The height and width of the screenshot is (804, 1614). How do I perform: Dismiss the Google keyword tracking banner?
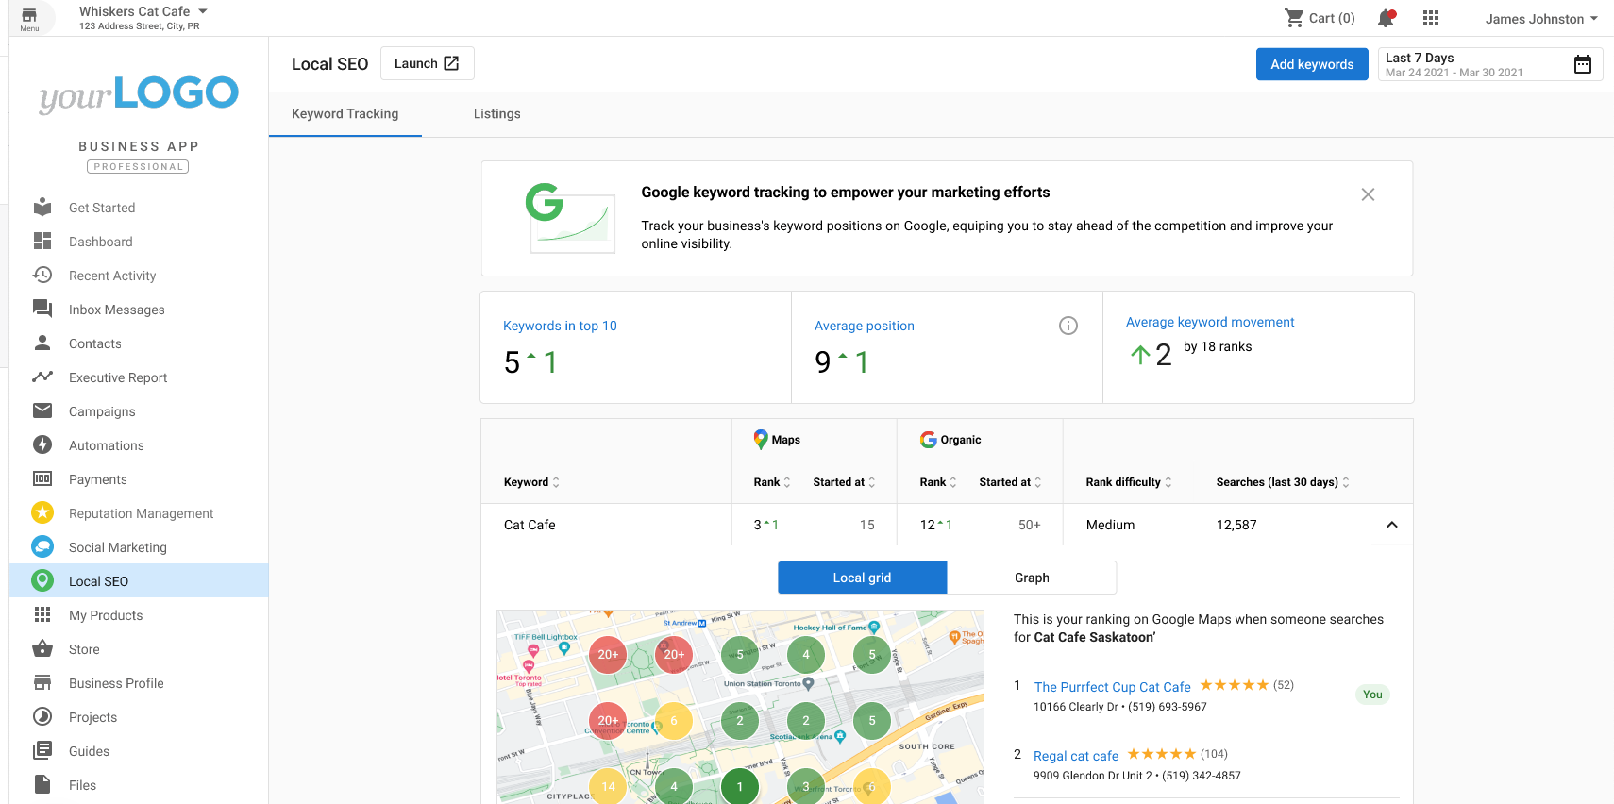(1368, 194)
